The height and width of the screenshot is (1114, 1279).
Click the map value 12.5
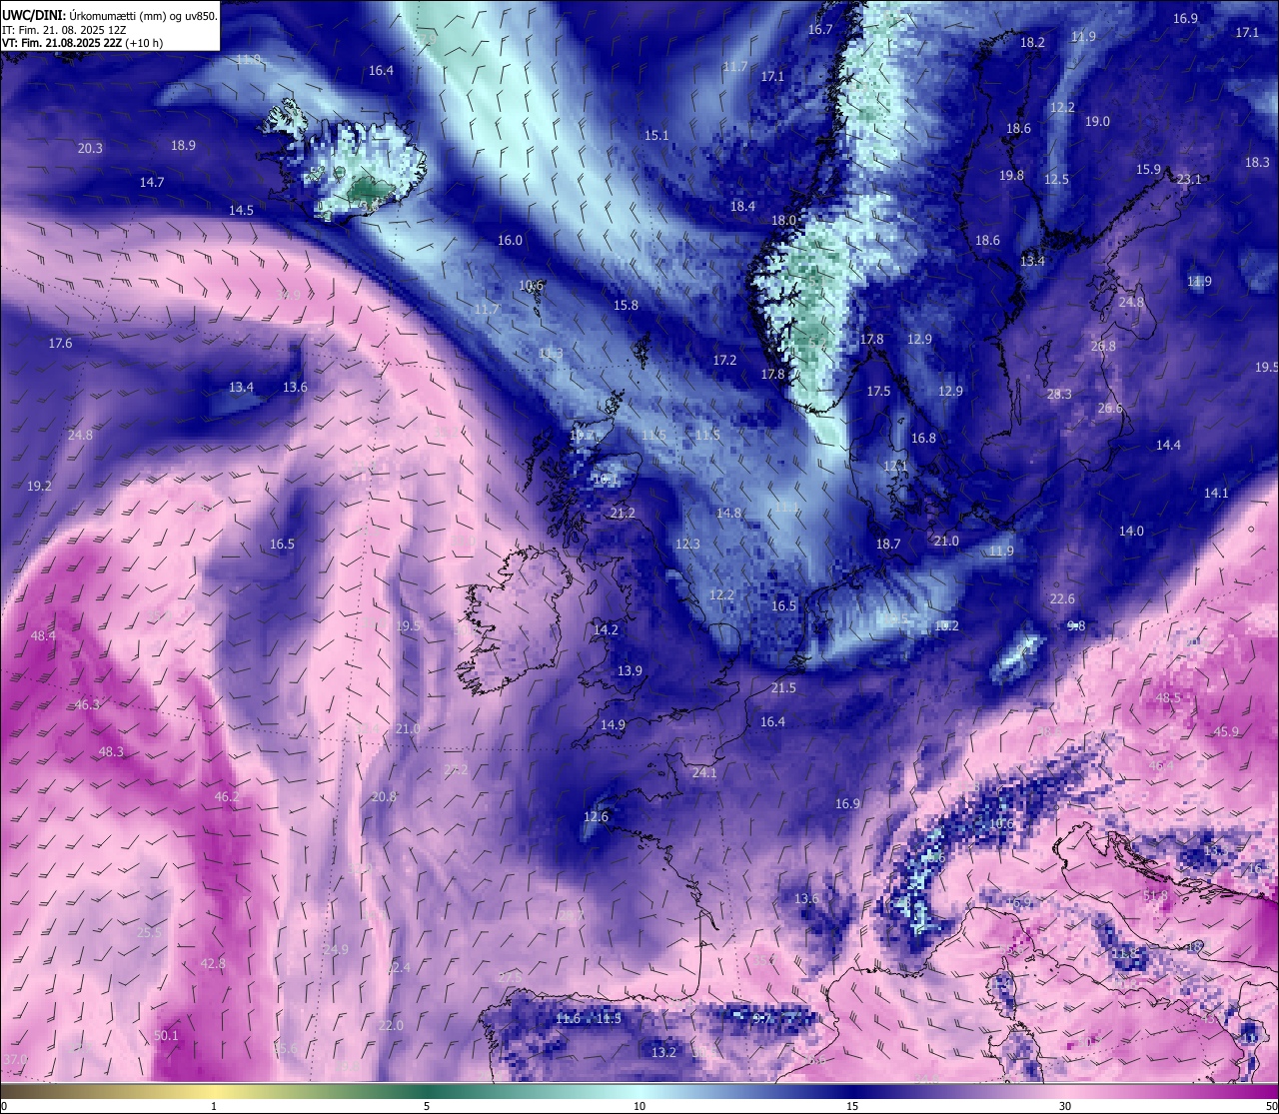click(x=1056, y=179)
